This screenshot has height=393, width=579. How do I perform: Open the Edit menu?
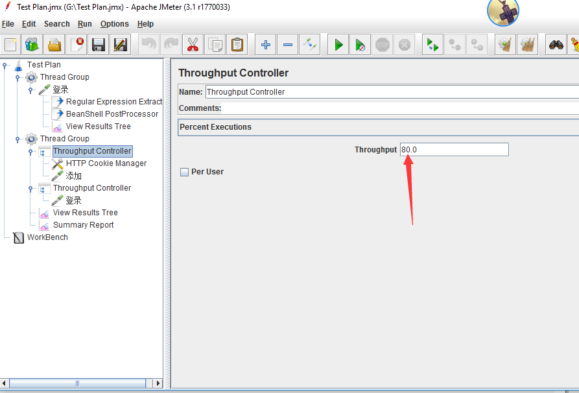pyautogui.click(x=29, y=24)
